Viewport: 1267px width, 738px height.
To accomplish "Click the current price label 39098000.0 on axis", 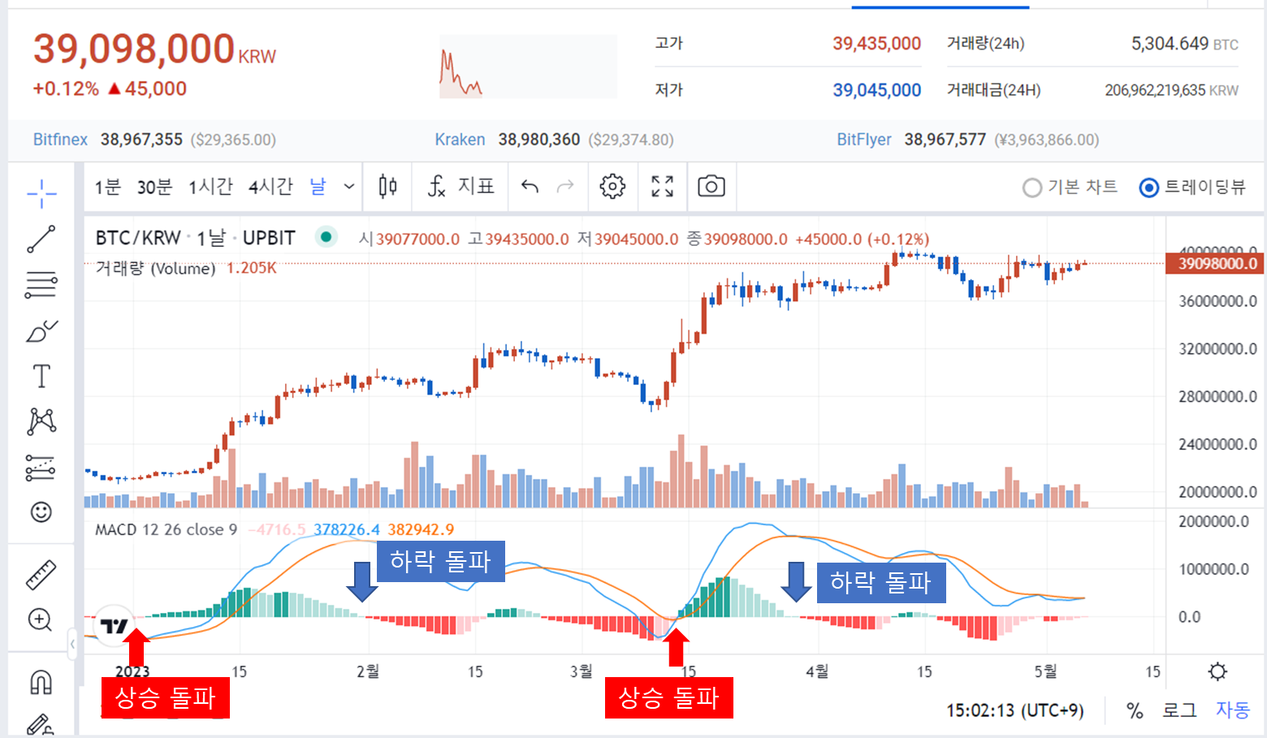I will 1215,263.
